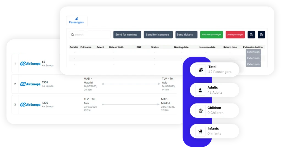
Task: Click the green Add new passenger button
Action: tap(211, 34)
